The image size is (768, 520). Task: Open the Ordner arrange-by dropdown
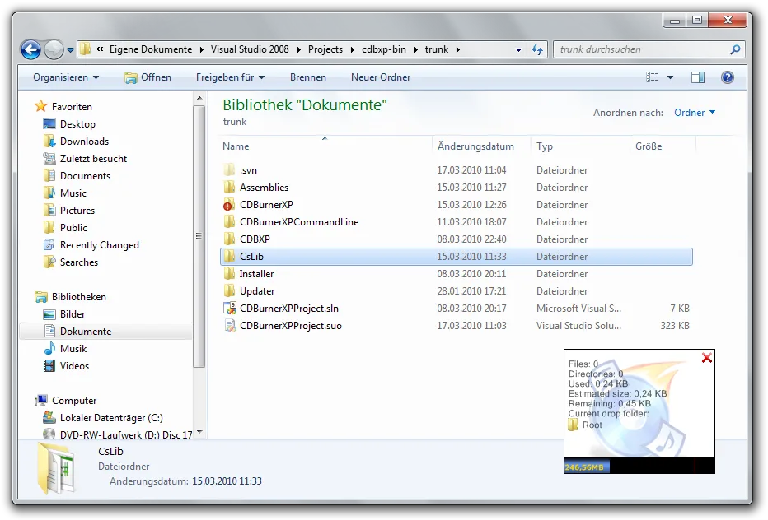coord(695,113)
